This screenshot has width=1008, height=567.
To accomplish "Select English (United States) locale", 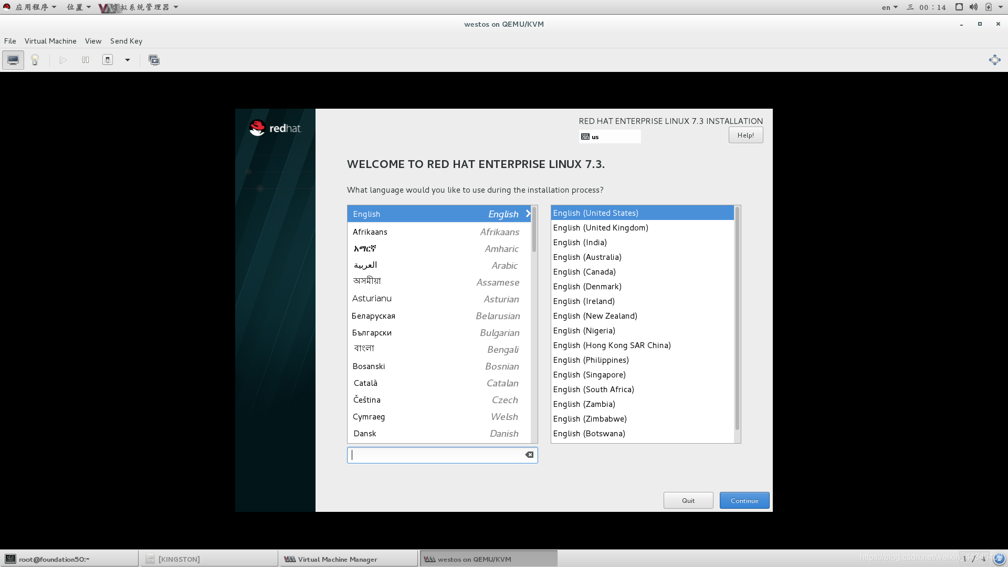I will point(642,213).
